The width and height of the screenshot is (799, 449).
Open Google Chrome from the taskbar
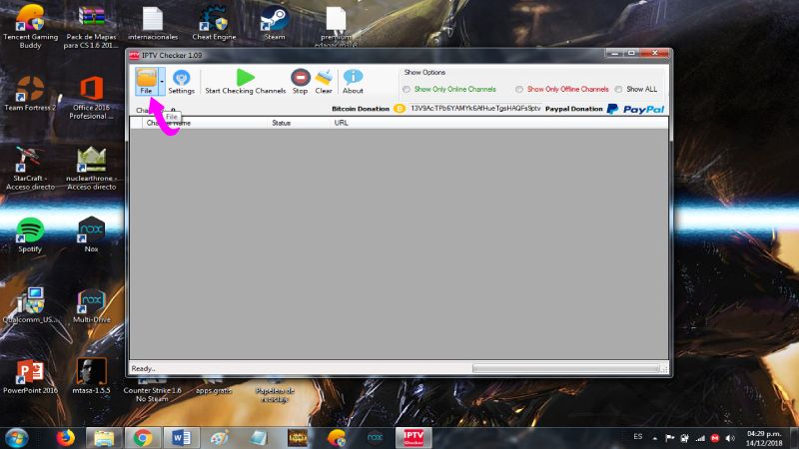point(143,437)
